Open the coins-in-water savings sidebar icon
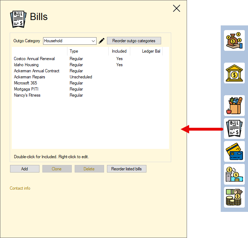Viewport: 248px width, 238px height. click(x=234, y=174)
